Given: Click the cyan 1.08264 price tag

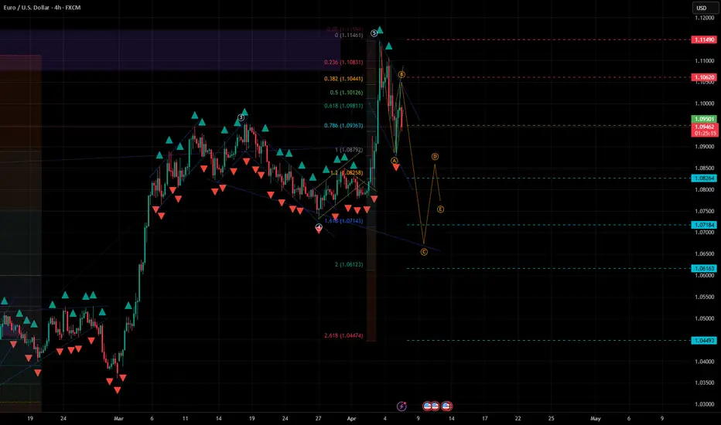Looking at the screenshot, I should (705, 178).
